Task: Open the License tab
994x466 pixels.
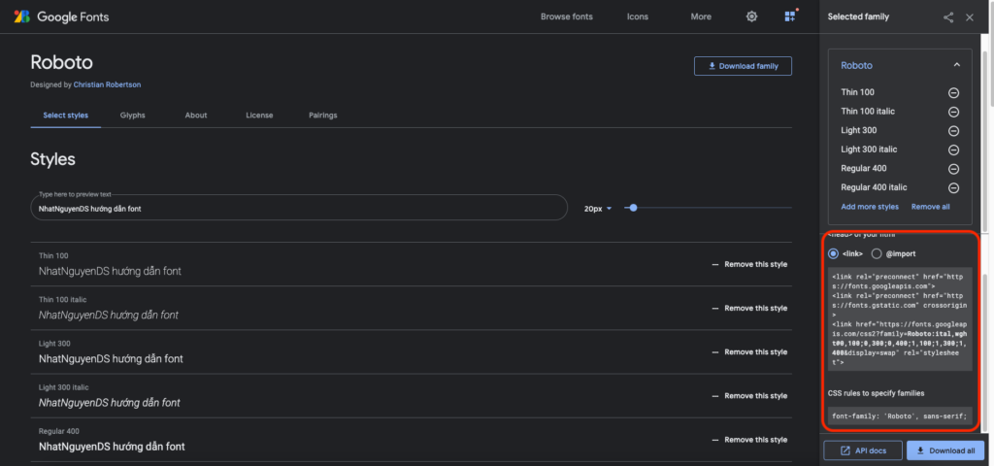Action: coord(259,116)
